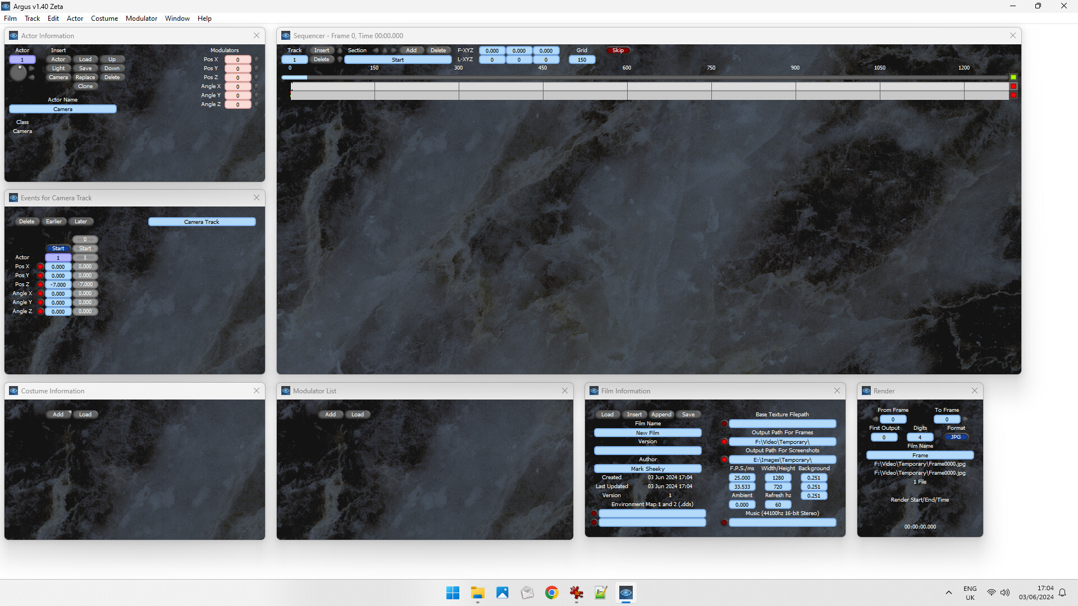Click the Section back-navigation arrow in the Sequencer

tap(376, 50)
